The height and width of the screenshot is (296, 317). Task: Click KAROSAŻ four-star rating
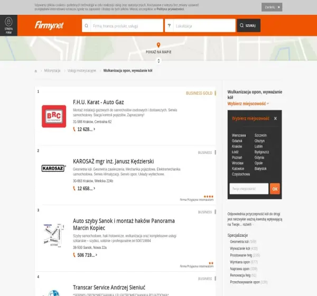tap(209, 197)
